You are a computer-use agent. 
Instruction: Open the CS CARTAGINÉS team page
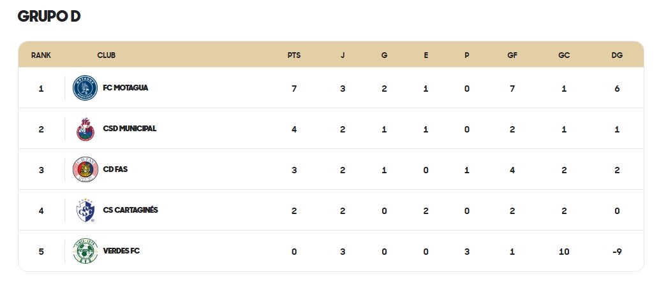(130, 210)
